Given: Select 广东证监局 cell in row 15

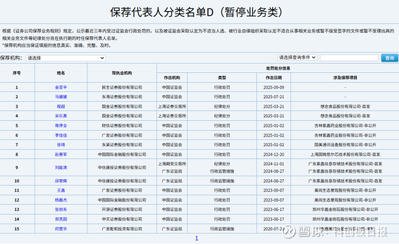Looking at the screenshot, I should (172, 229).
